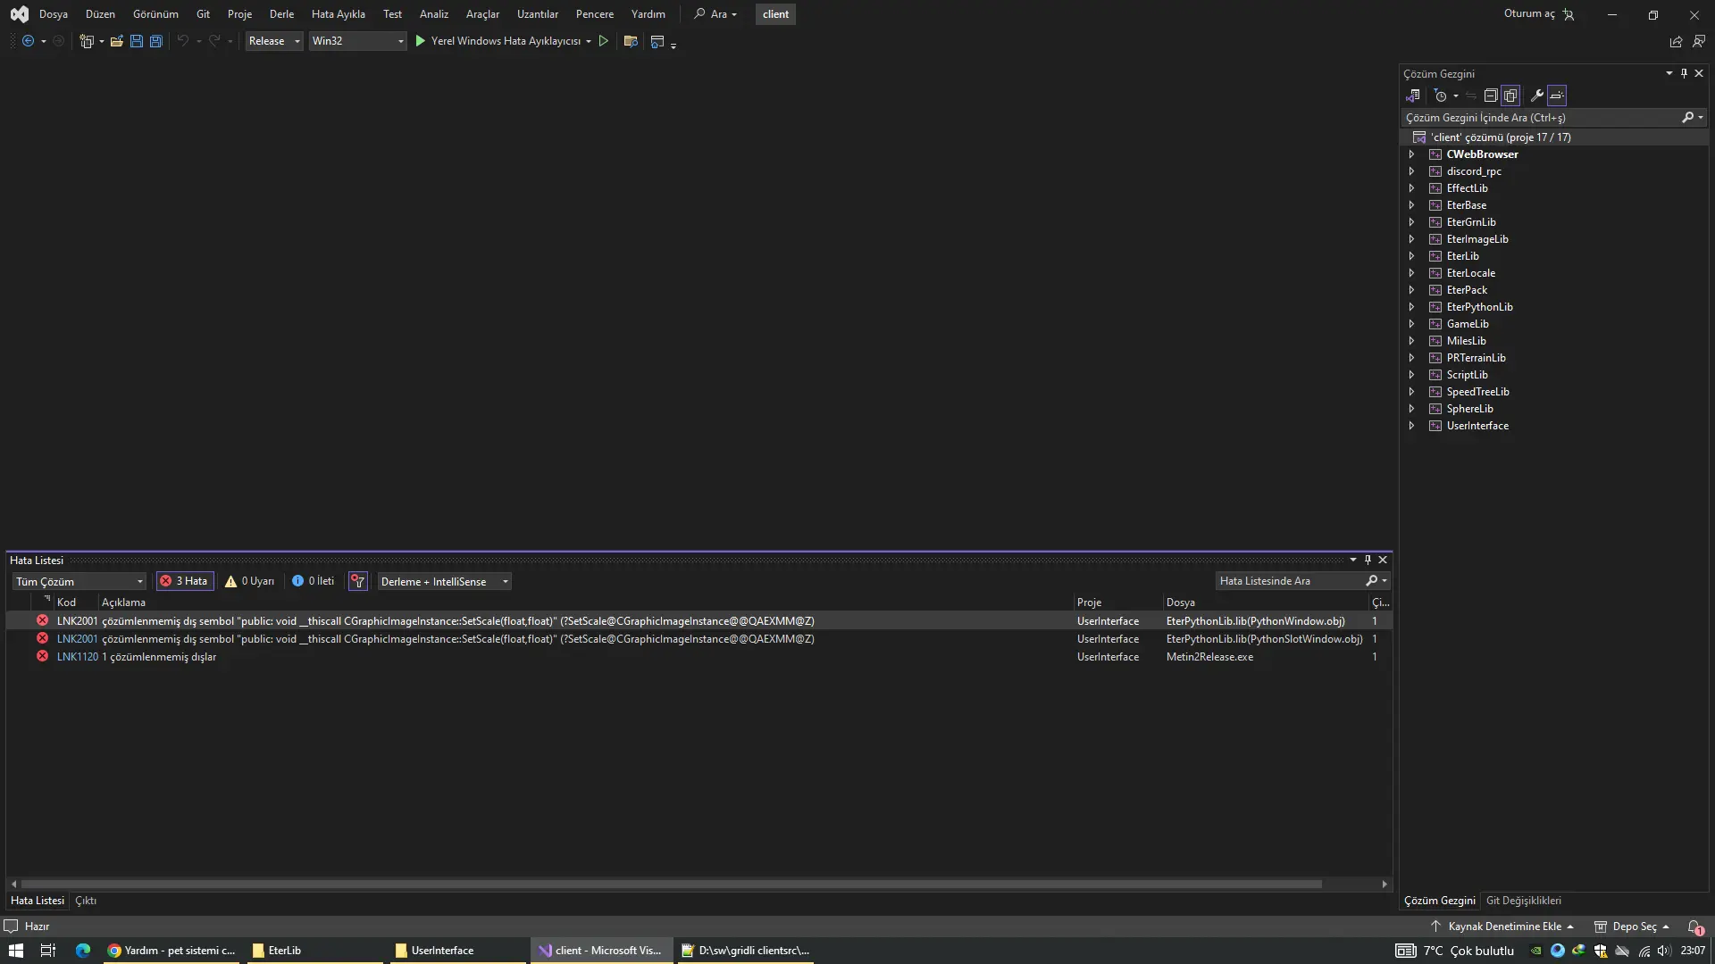Pin the Hata Listesi panel
Image resolution: width=1715 pixels, height=964 pixels.
(x=1368, y=560)
